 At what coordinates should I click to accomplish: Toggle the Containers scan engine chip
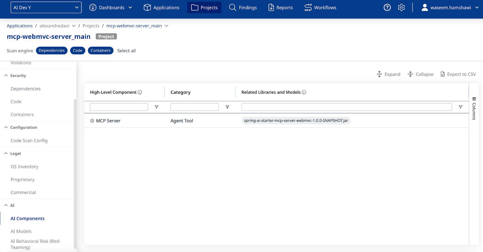(101, 51)
